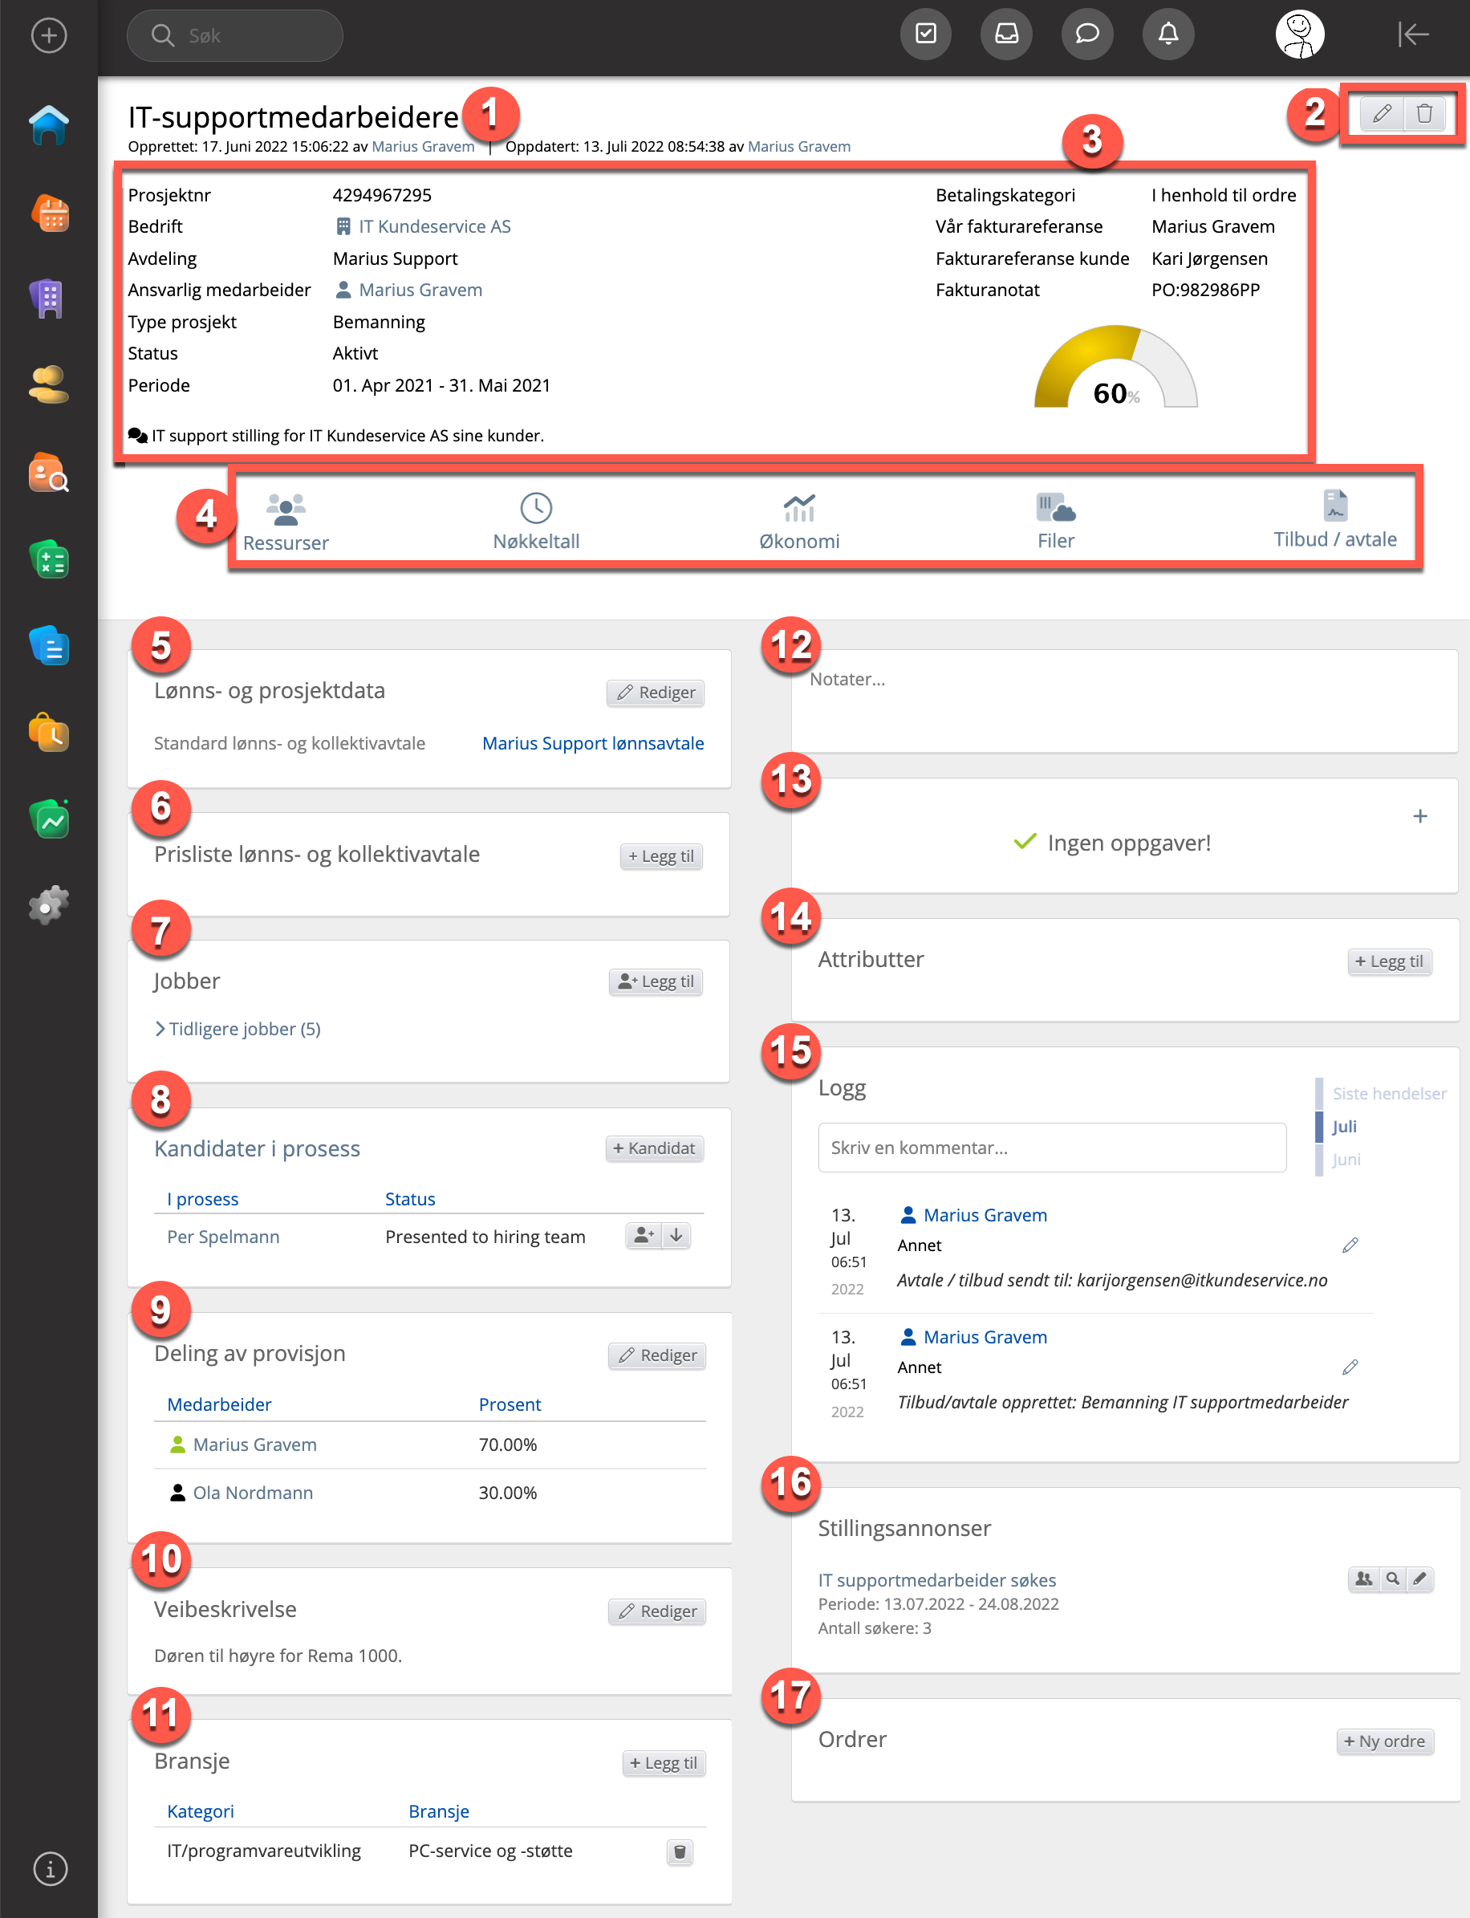The image size is (1470, 1918).
Task: Click the pencil edit icon beside the trash icon
Action: 1382,114
